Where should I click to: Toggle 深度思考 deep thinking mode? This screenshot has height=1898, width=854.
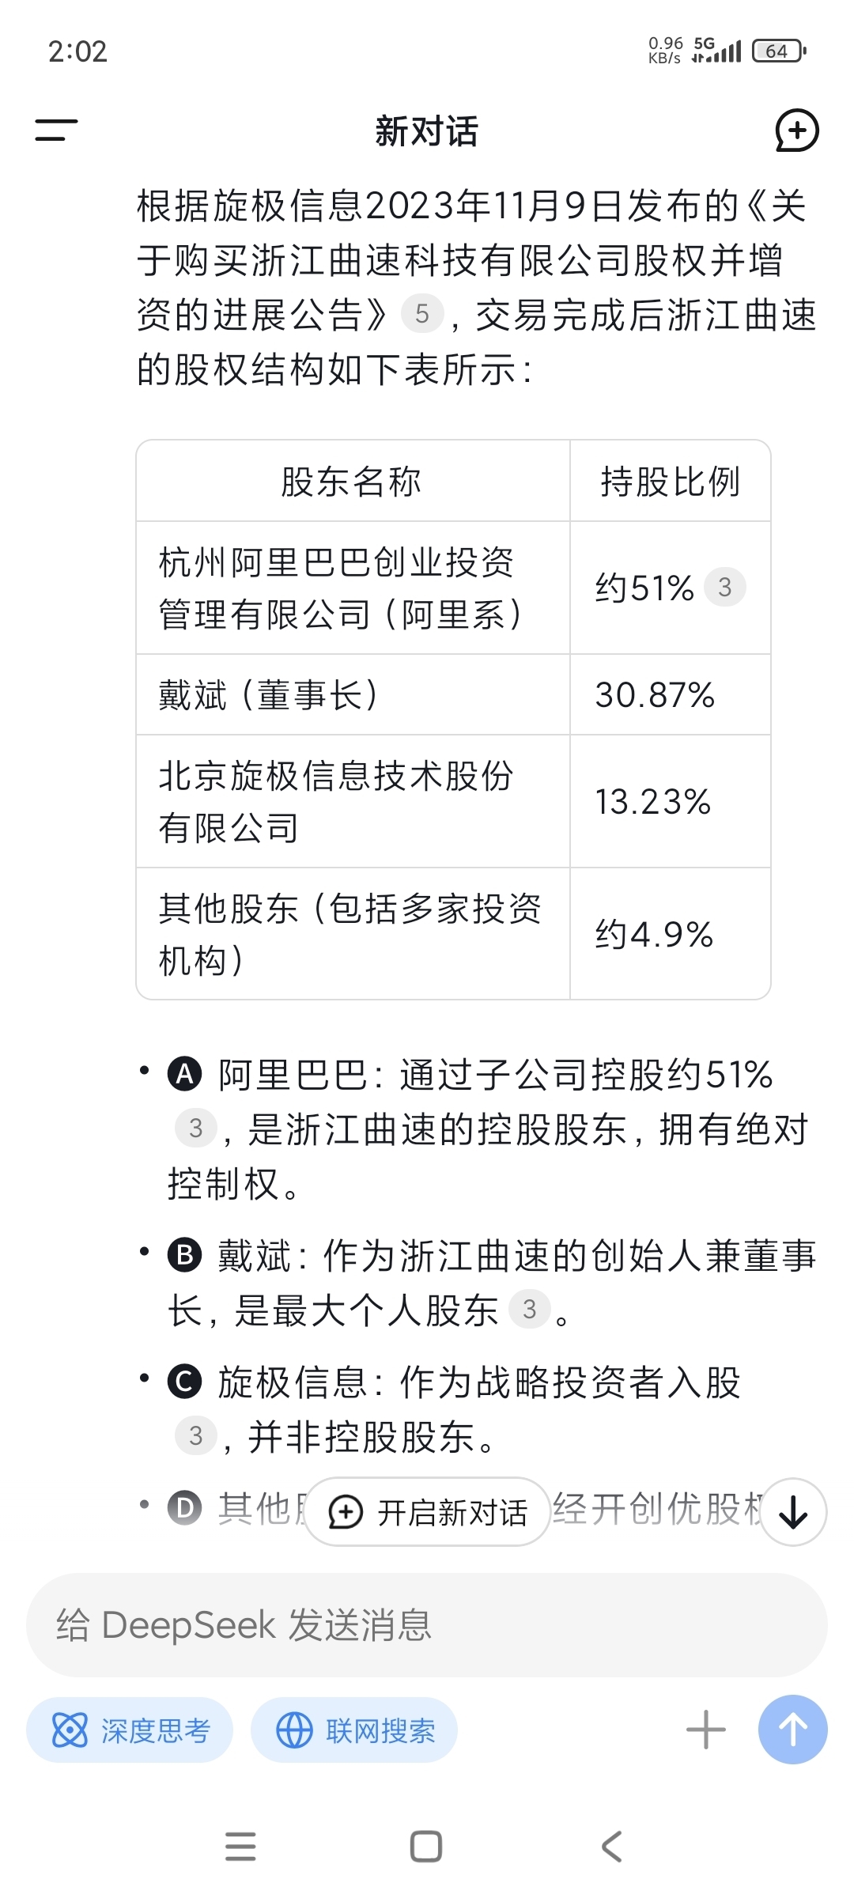(x=130, y=1730)
